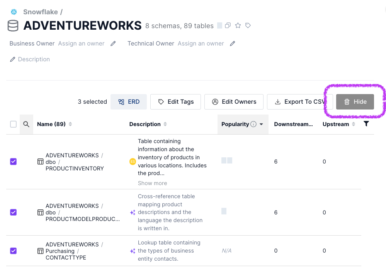Uncheck the CONTACTTYPE row checkbox
The height and width of the screenshot is (268, 386).
click(x=14, y=251)
